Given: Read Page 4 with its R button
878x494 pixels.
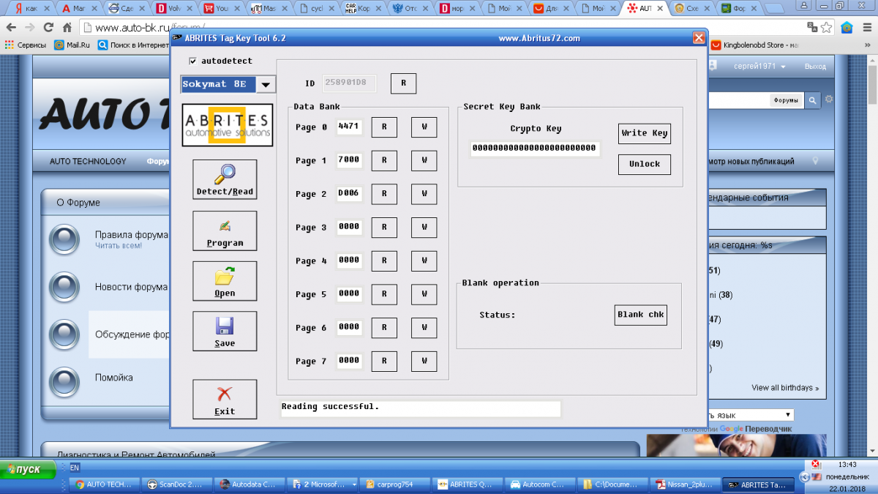Looking at the screenshot, I should (384, 261).
